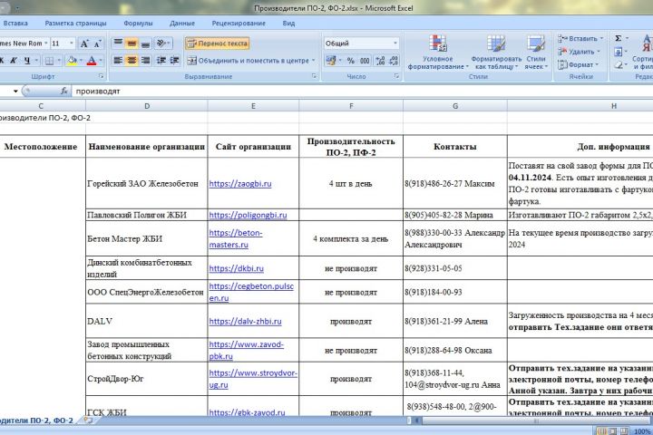Expand the font color dropdown arrow
This screenshot has height=435, width=653.
[100, 61]
